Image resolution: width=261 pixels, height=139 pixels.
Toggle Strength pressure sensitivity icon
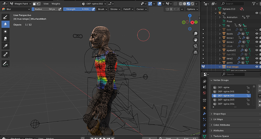tap(93, 9)
